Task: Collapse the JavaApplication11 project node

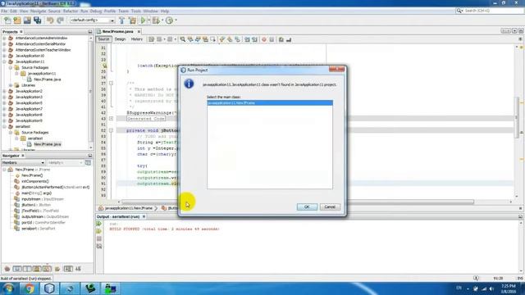Action: (4, 62)
